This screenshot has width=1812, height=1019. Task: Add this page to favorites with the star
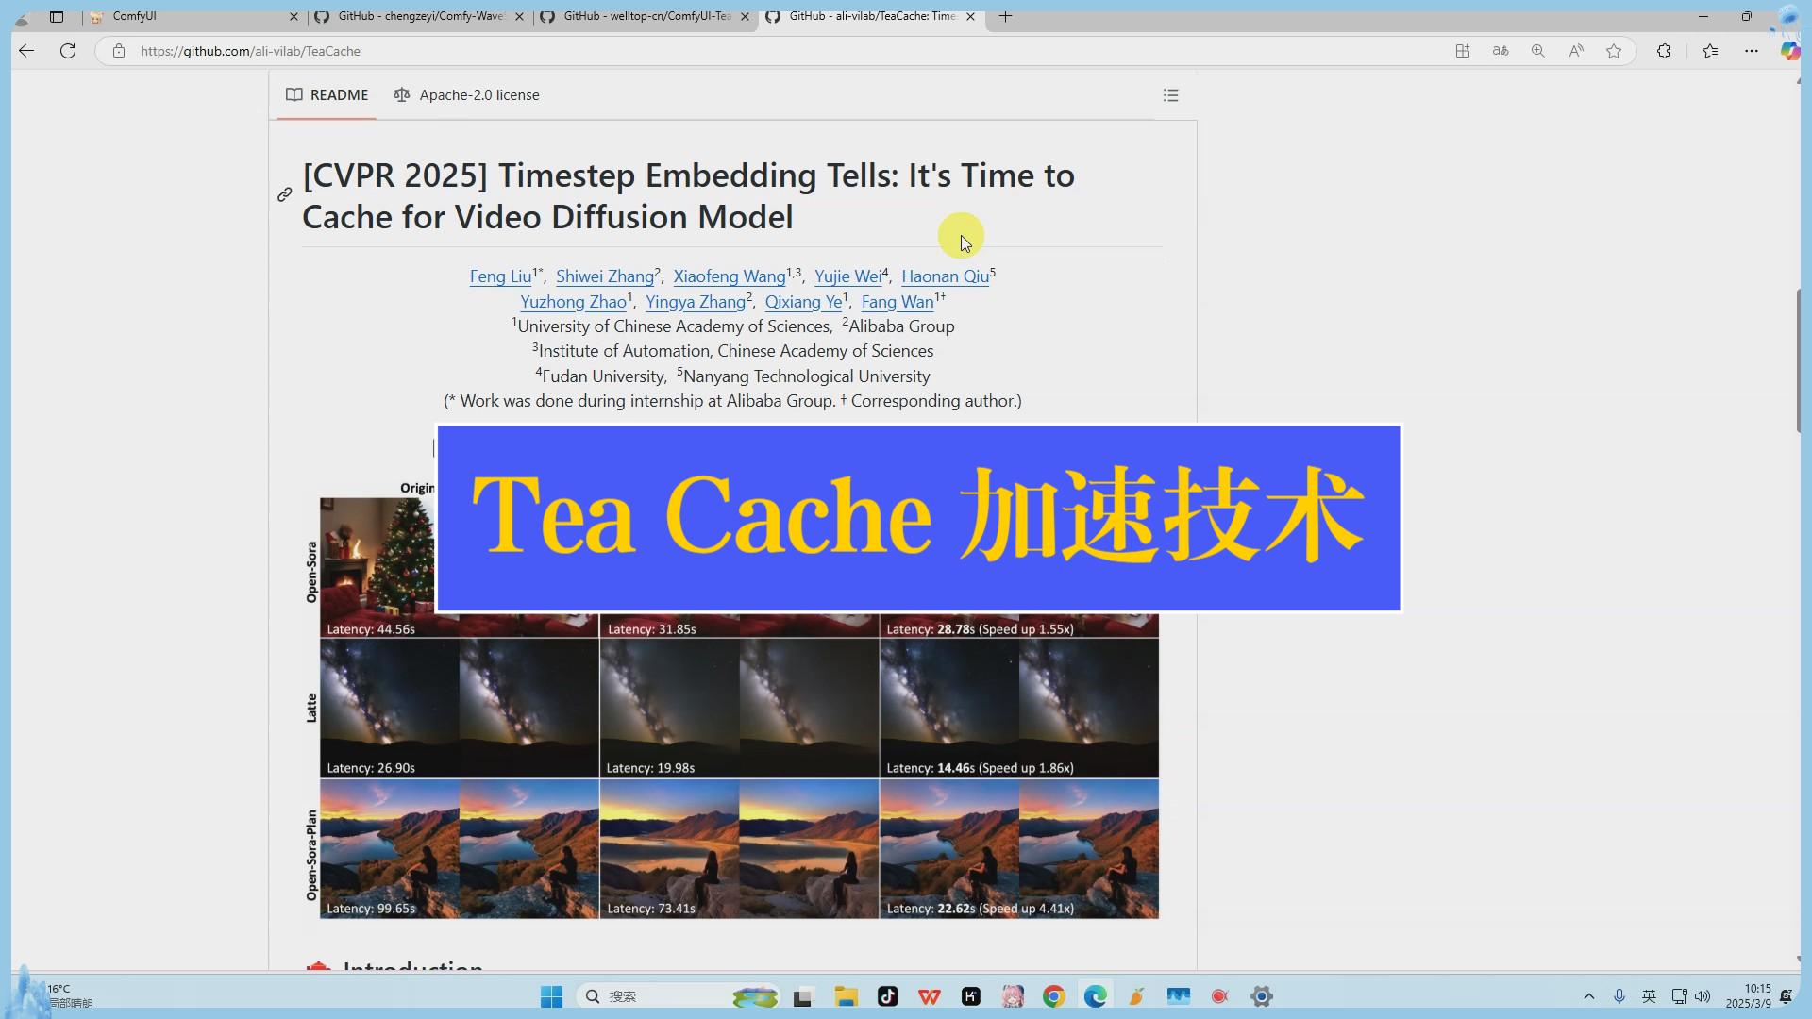(1614, 51)
